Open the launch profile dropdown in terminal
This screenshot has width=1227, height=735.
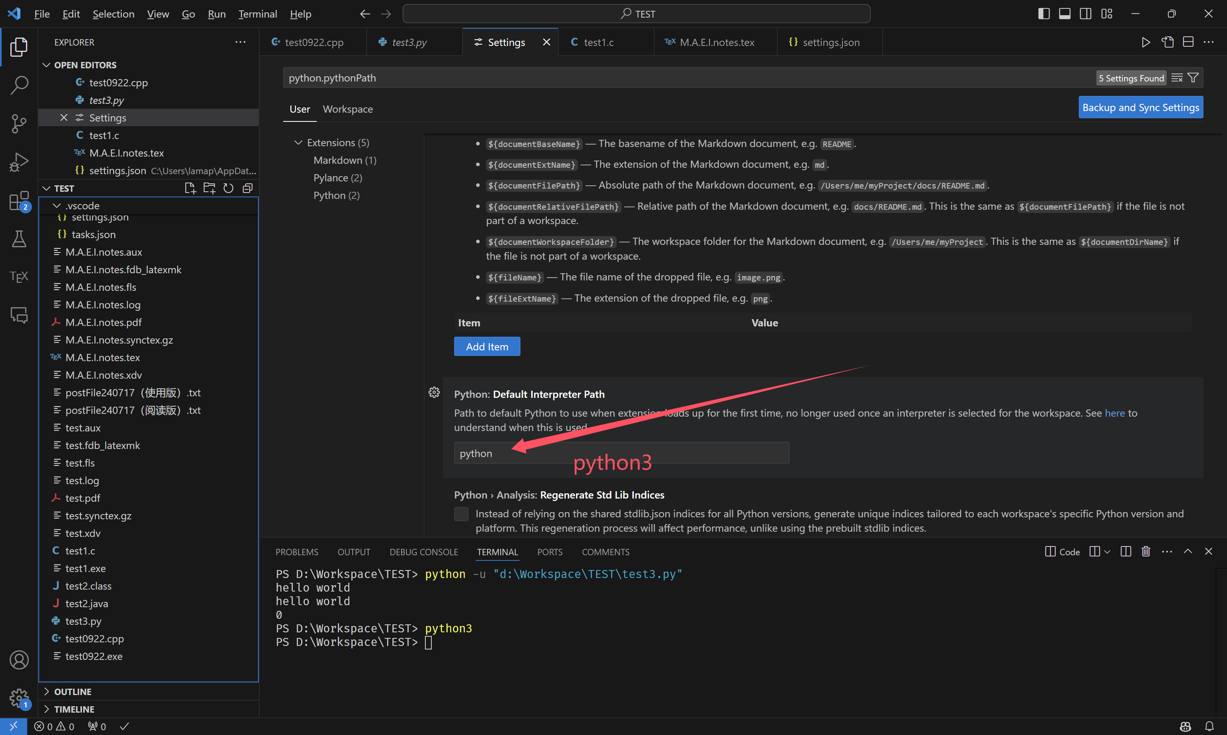[1108, 552]
